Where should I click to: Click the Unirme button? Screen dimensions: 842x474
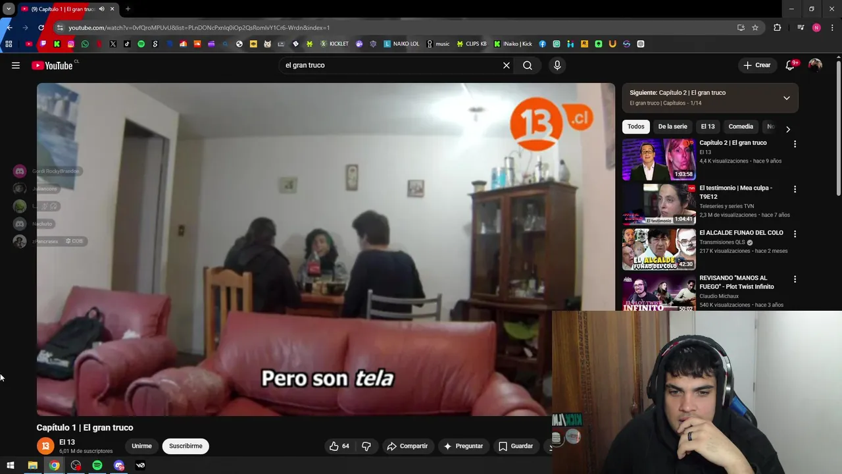coord(141,446)
